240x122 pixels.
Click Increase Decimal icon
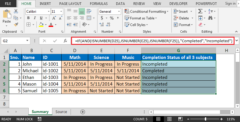tap(101, 25)
